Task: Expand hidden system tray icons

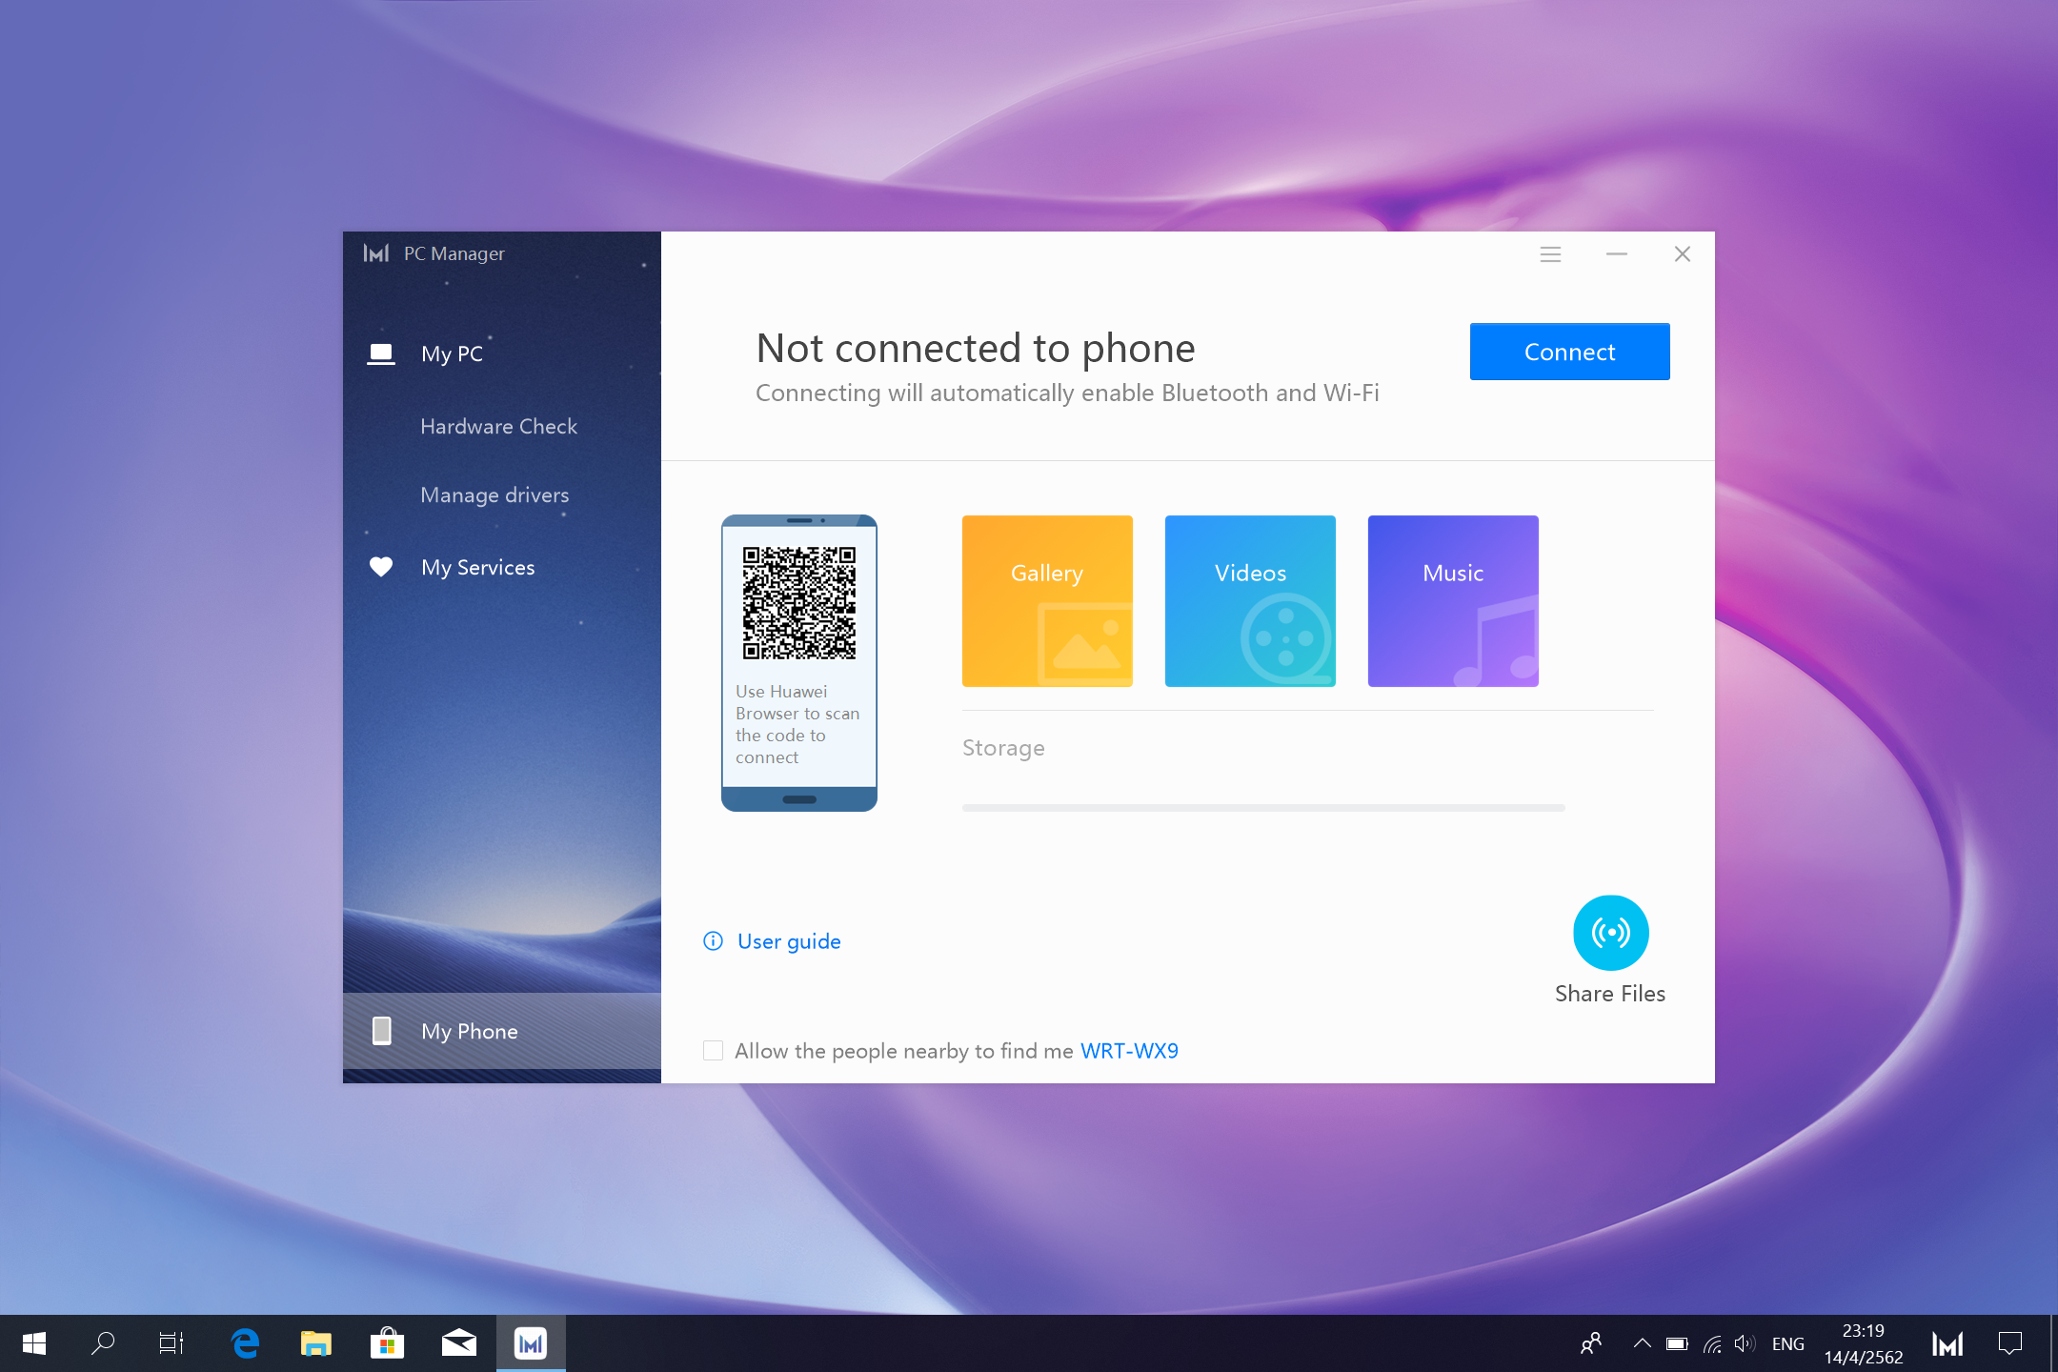Action: pos(1642,1343)
